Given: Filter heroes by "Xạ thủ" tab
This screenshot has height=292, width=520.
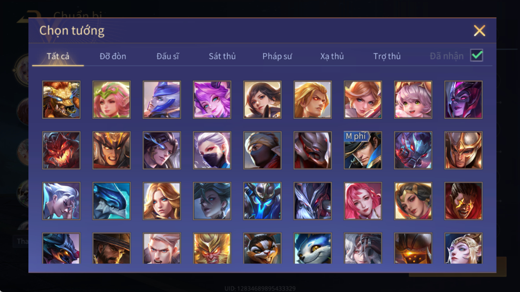Looking at the screenshot, I should tap(332, 56).
